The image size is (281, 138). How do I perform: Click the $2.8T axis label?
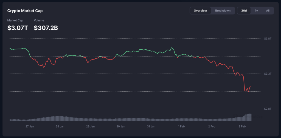(268, 109)
